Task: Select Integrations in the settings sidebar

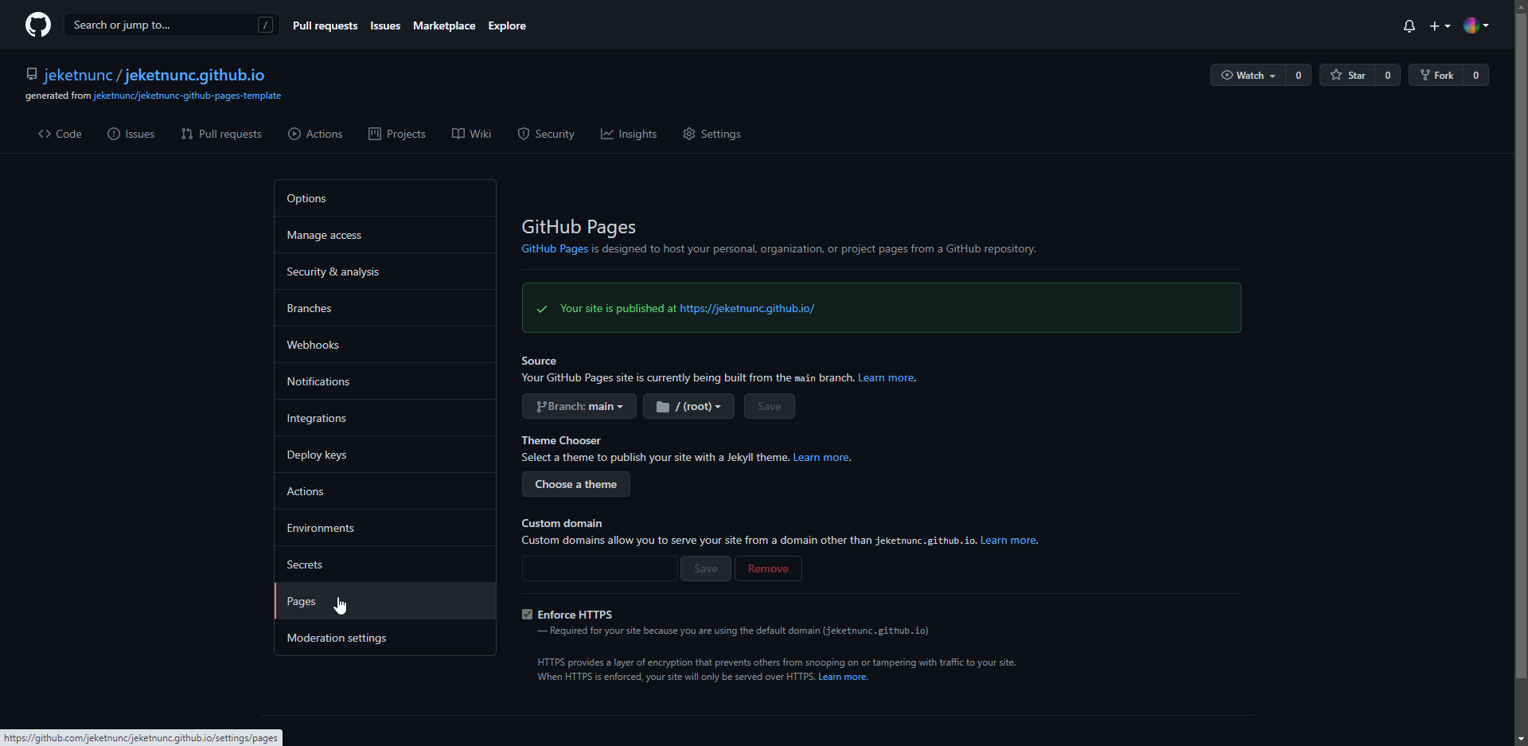Action: pyautogui.click(x=385, y=418)
